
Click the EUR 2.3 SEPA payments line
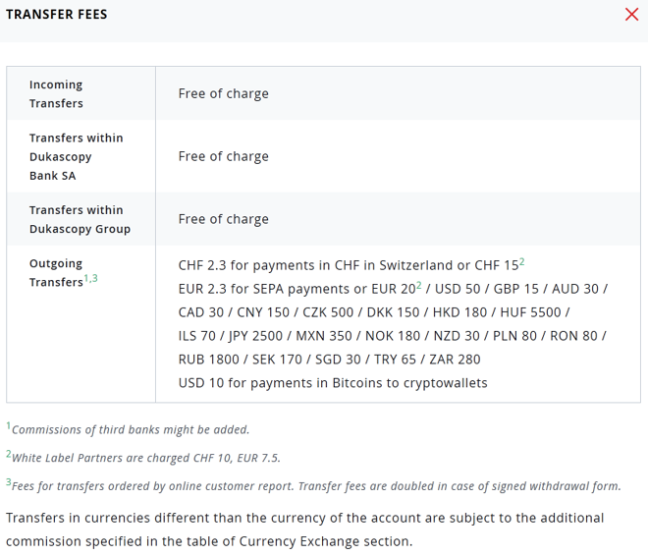coord(393,289)
